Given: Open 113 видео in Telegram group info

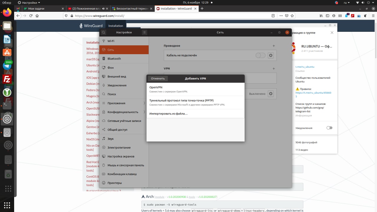Looking at the screenshot, I should pyautogui.click(x=302, y=150).
